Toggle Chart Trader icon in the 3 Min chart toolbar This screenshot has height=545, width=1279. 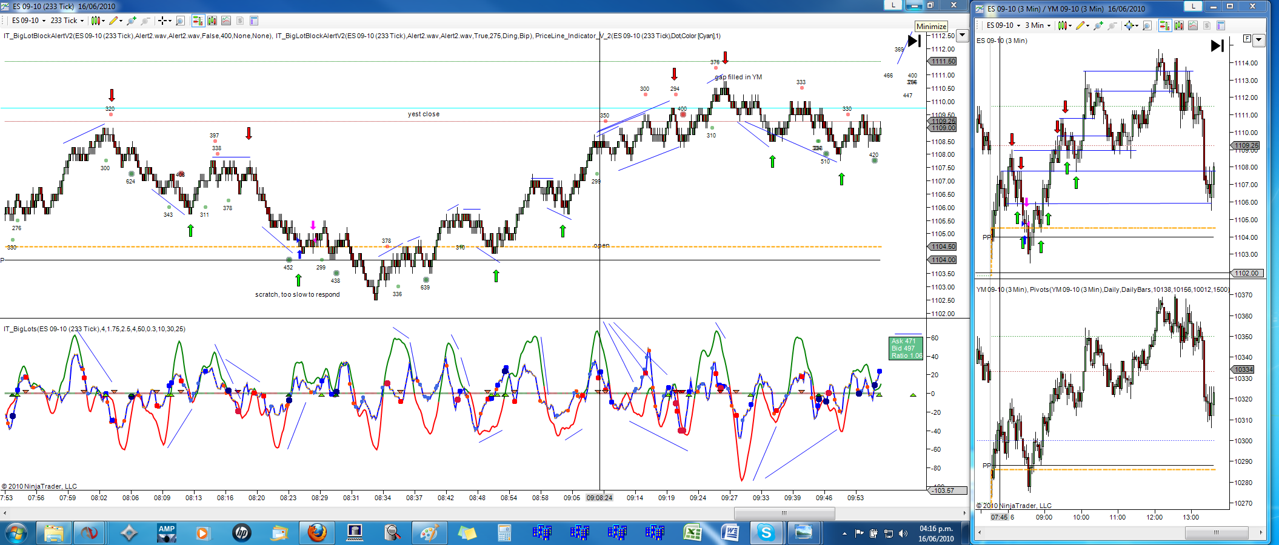pos(1164,25)
